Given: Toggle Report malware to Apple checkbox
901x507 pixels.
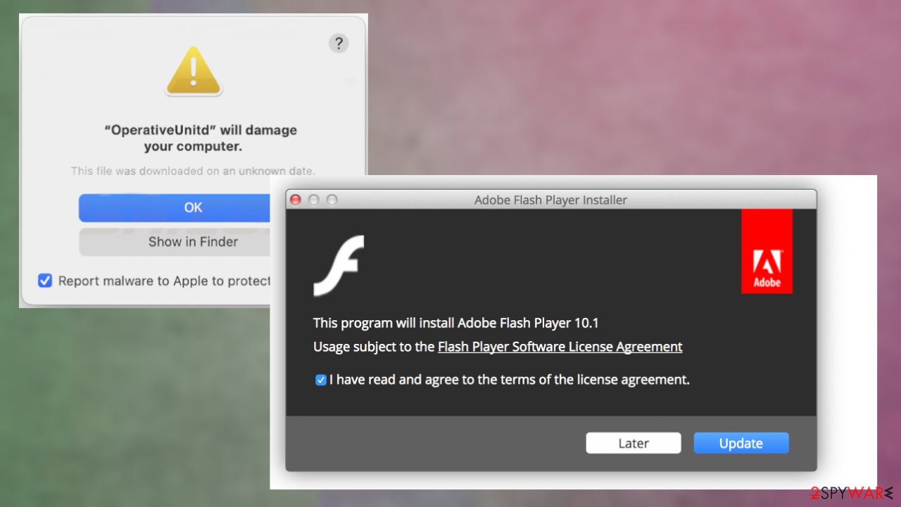Looking at the screenshot, I should click(45, 281).
